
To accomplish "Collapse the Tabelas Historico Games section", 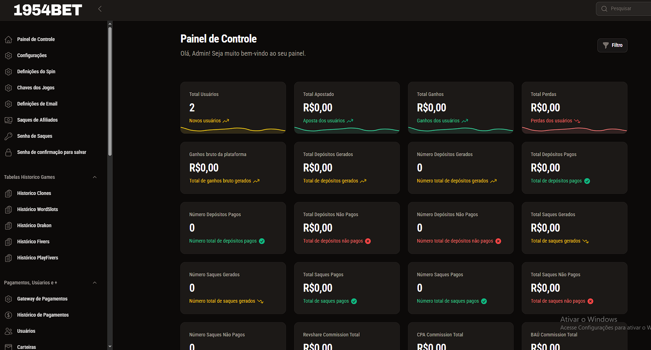I will tap(95, 177).
